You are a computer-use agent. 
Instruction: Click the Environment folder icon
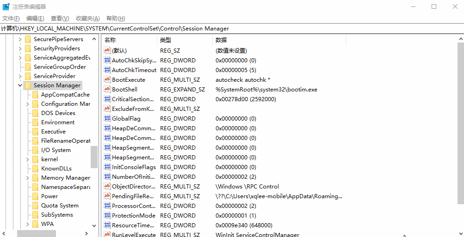(36, 122)
